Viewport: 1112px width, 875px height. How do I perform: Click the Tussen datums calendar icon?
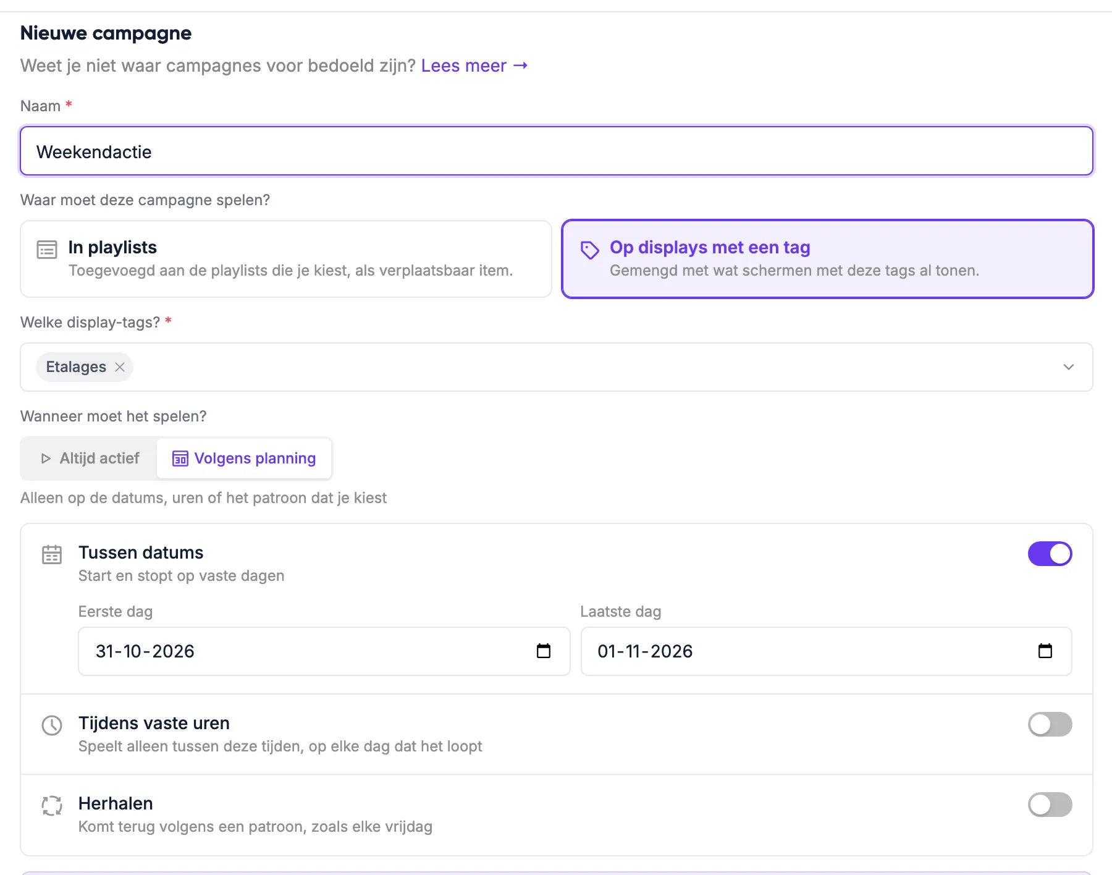[x=52, y=554]
